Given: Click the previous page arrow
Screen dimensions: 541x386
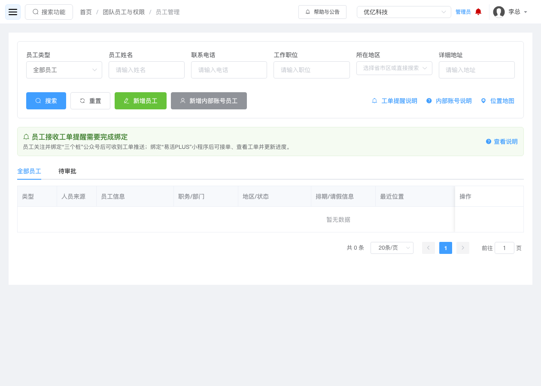Looking at the screenshot, I should click(x=429, y=248).
